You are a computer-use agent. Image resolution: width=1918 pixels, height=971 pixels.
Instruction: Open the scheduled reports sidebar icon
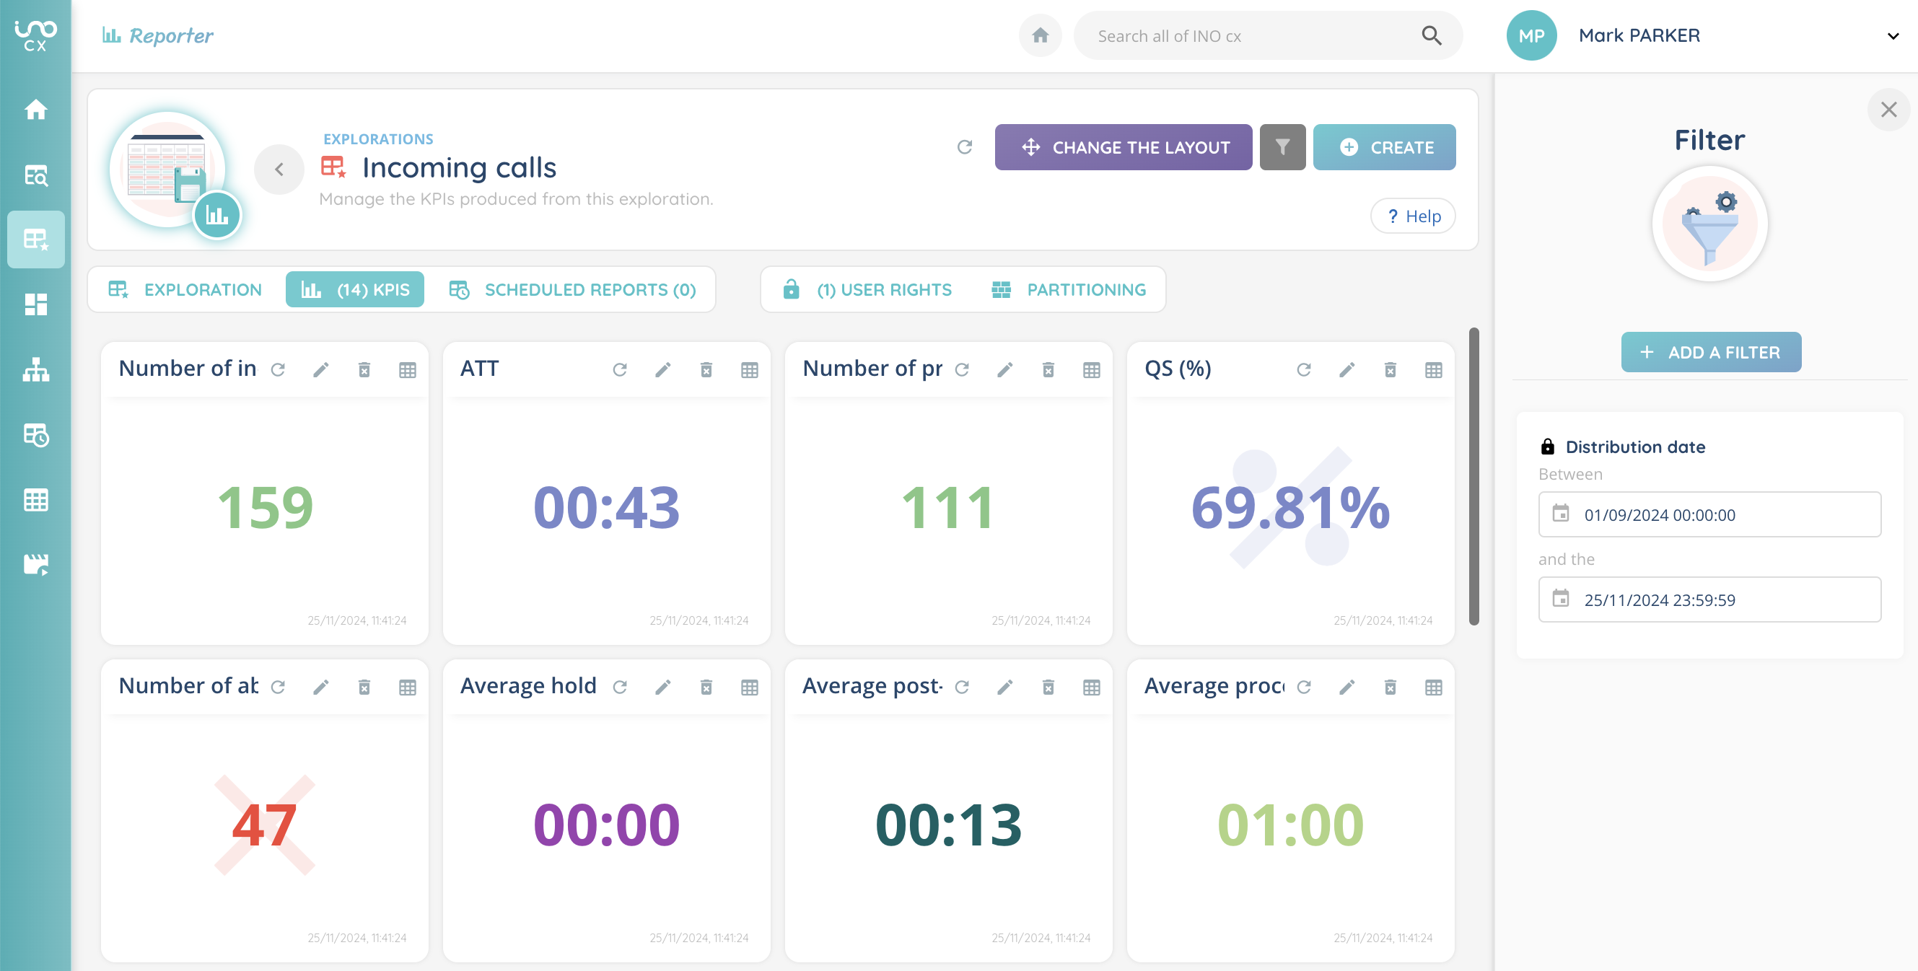[36, 435]
